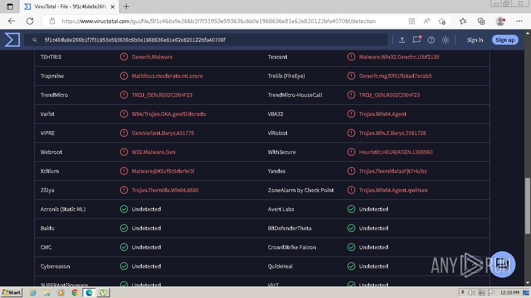Show hidden tray icons arrow
Image resolution: width=531 pixels, height=298 pixels.
[x=463, y=293]
